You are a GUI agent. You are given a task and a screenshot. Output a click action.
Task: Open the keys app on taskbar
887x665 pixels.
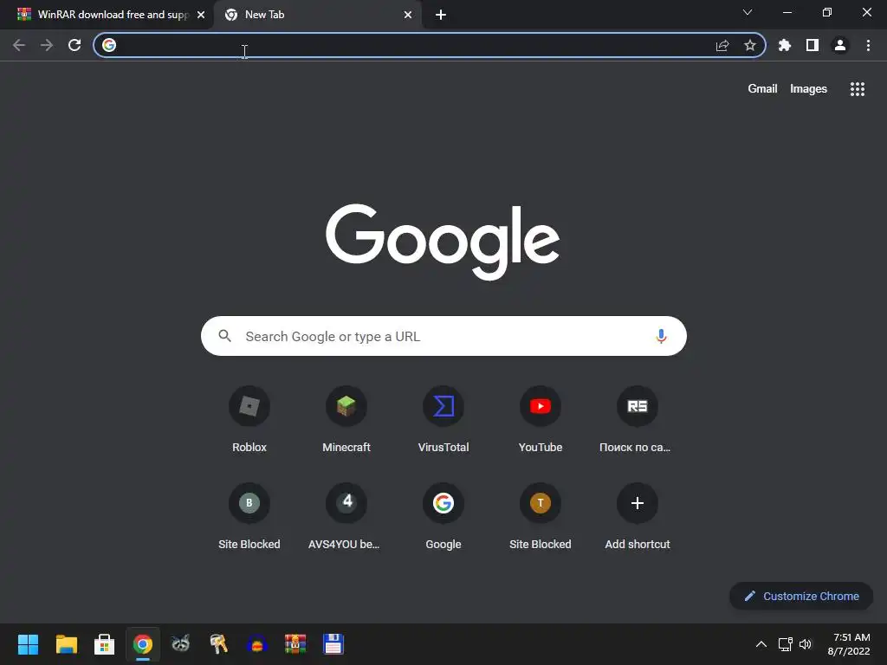click(x=219, y=644)
